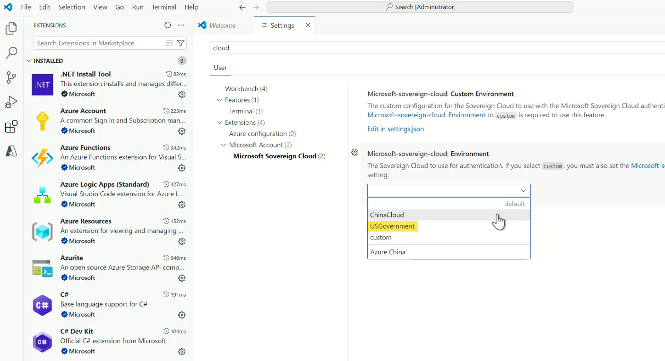
Task: Go forward with the navigation arrow
Action: tap(256, 7)
